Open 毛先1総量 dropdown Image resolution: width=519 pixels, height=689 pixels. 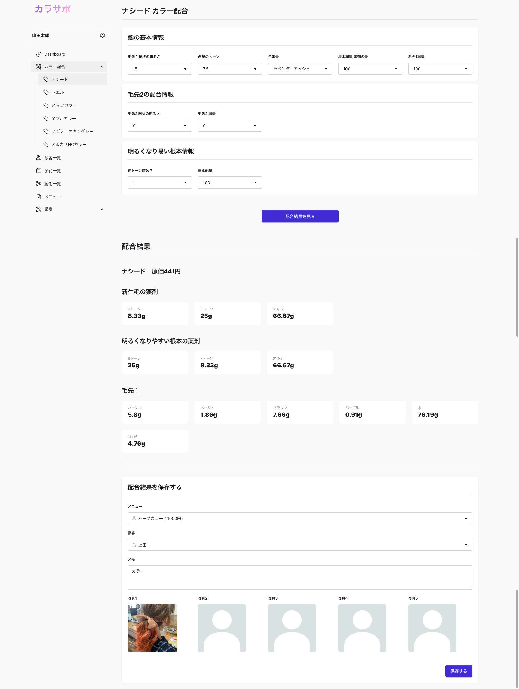point(440,69)
